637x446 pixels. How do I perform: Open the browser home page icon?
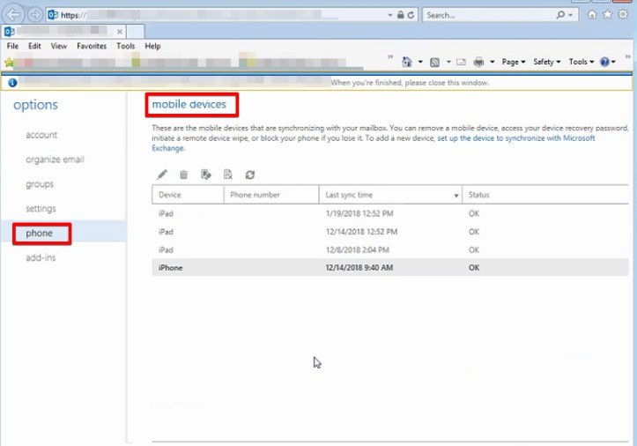[593, 15]
